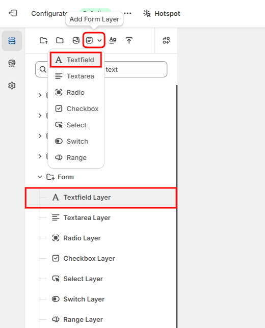Select the Form group row
Viewport: 265px width, 328px height.
[100, 177]
